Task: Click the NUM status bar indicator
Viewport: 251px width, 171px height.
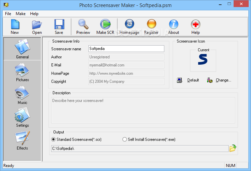Action: point(231,166)
